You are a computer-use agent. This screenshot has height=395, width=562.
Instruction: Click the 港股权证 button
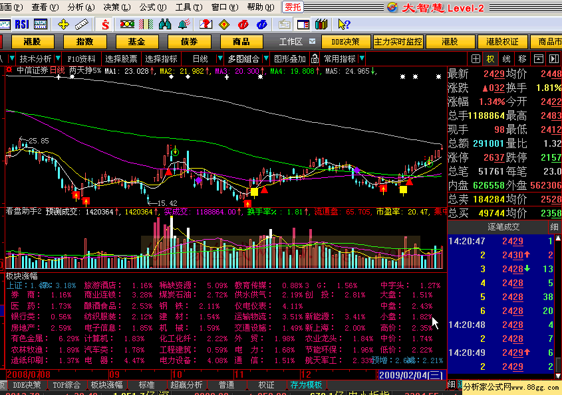[503, 42]
